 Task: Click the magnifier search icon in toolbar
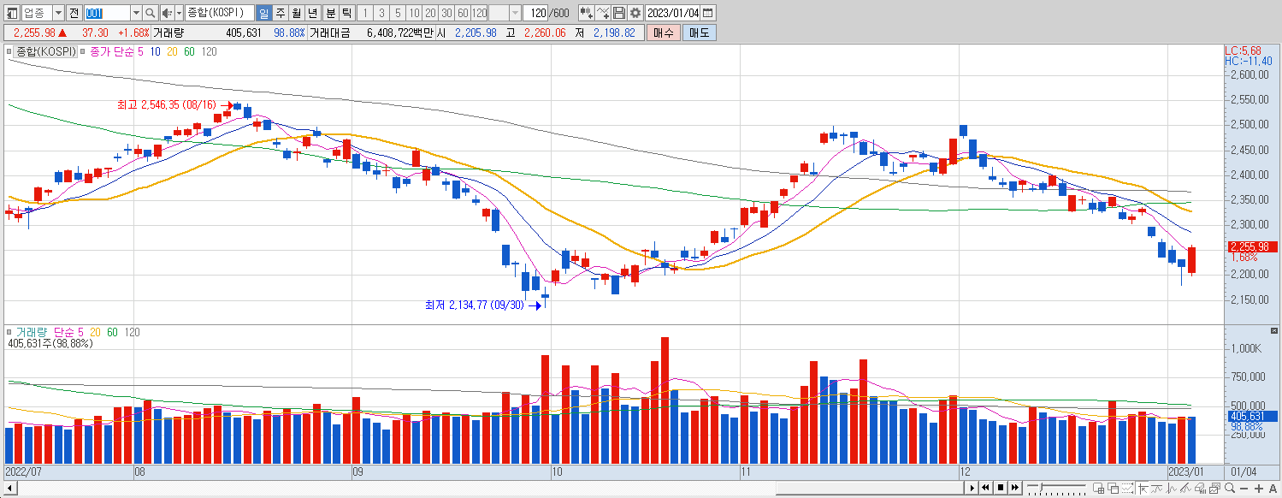pyautogui.click(x=151, y=13)
